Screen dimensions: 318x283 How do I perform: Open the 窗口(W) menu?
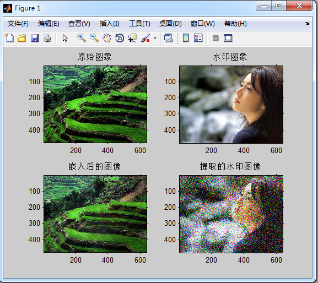point(203,24)
